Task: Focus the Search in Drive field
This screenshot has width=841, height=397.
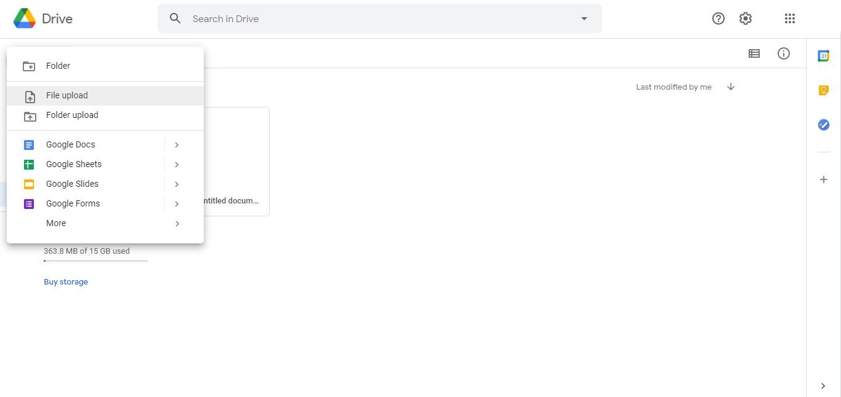Action: pyautogui.click(x=379, y=18)
